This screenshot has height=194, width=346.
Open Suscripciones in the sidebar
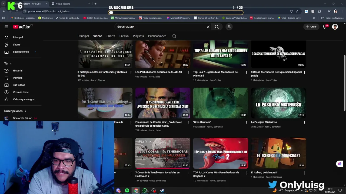click(x=22, y=52)
